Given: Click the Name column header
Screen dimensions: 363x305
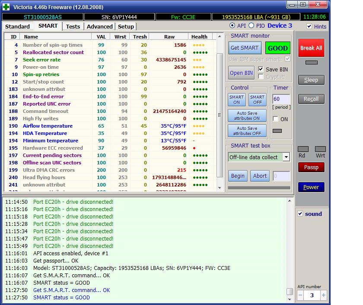Looking at the screenshot, I should point(56,37).
